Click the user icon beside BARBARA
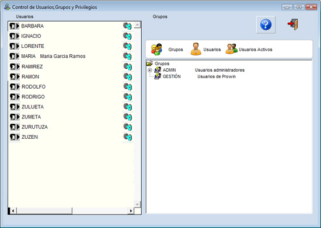Viewport: 321px width, 228px height. pos(15,26)
